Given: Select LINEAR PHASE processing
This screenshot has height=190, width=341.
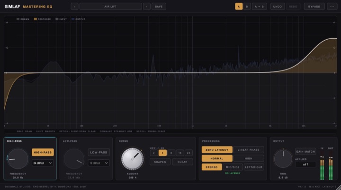Looking at the screenshot, I should pos(249,150).
